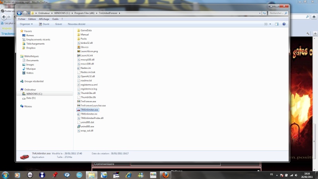The height and width of the screenshot is (179, 318).
Task: Open the Organiser dropdown
Action: tap(26, 24)
